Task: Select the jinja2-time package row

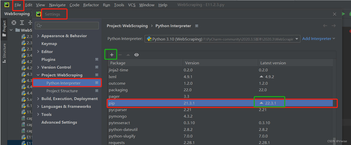Action: pos(220,70)
